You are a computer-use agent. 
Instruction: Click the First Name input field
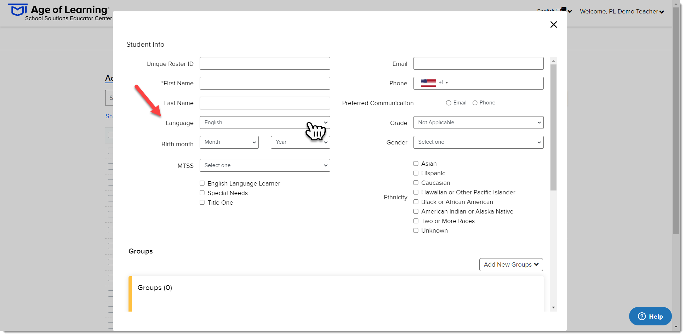click(265, 83)
